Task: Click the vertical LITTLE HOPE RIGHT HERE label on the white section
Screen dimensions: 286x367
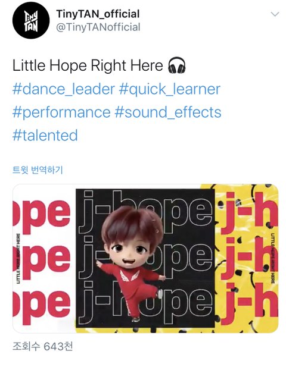Action: 18,258
